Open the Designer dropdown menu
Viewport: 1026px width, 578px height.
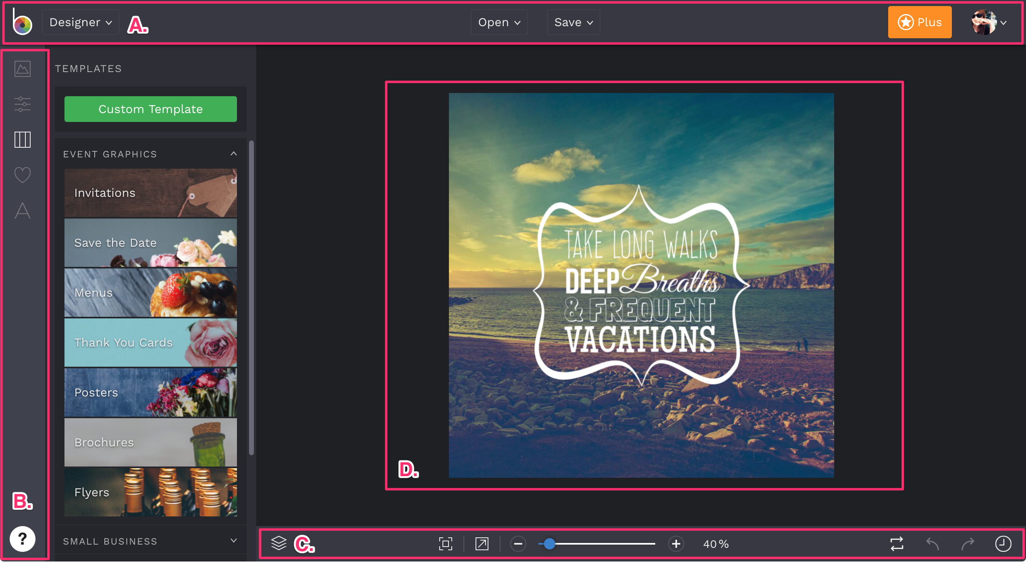point(81,22)
